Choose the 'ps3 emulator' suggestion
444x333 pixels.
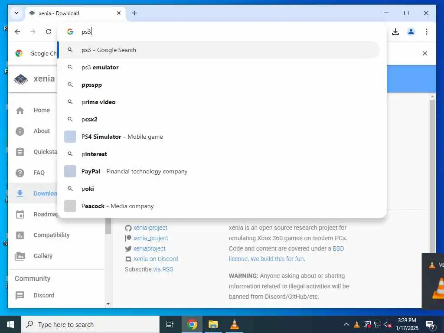point(219,67)
